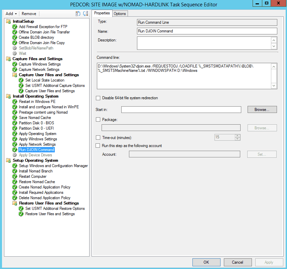The width and height of the screenshot is (287, 269).
Task: Select Setup Windows and Configuration Manager step
Action: (x=53, y=166)
